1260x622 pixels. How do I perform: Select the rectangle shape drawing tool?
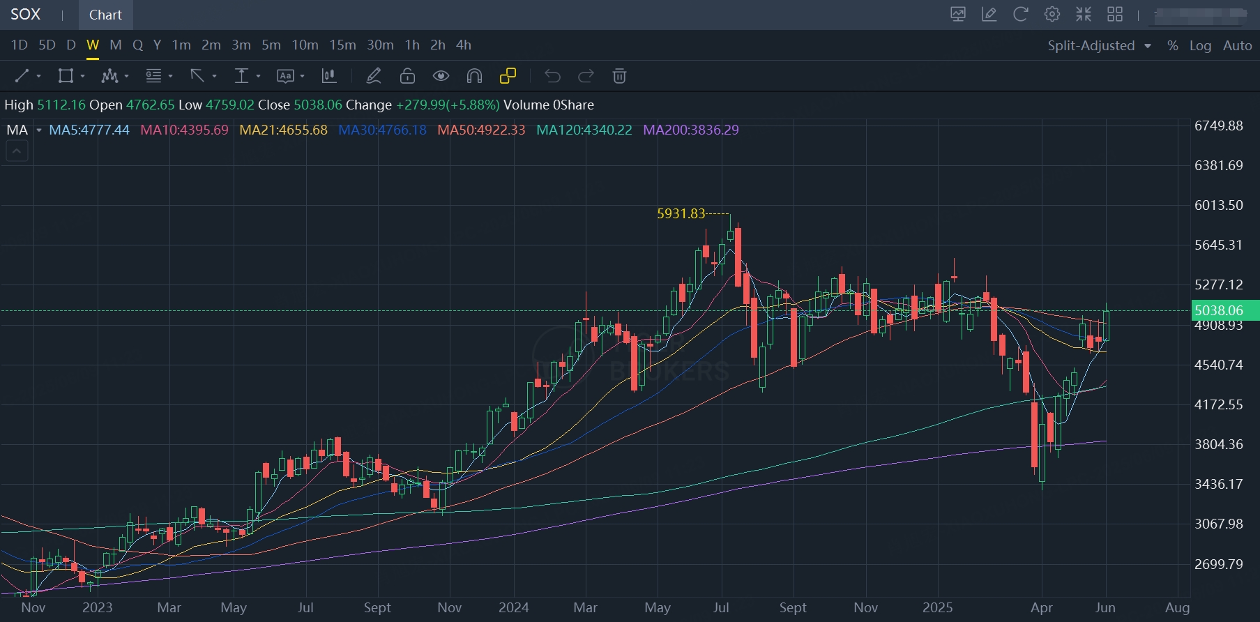(x=66, y=76)
